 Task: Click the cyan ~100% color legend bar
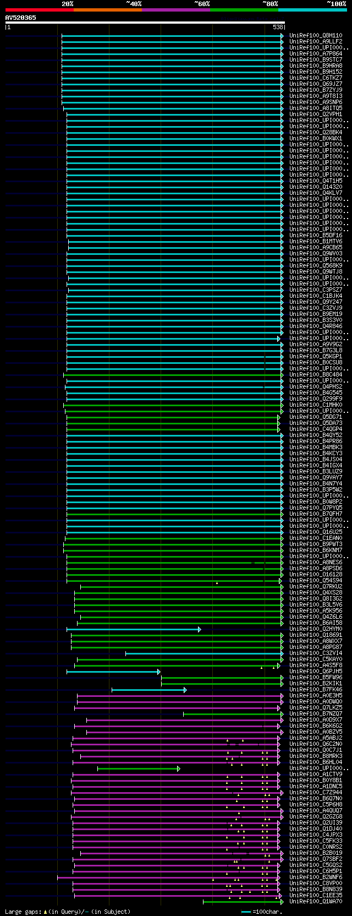click(312, 10)
